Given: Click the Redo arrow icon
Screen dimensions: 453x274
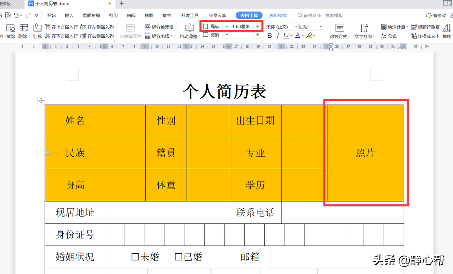Looking at the screenshot, I should click(x=28, y=15).
